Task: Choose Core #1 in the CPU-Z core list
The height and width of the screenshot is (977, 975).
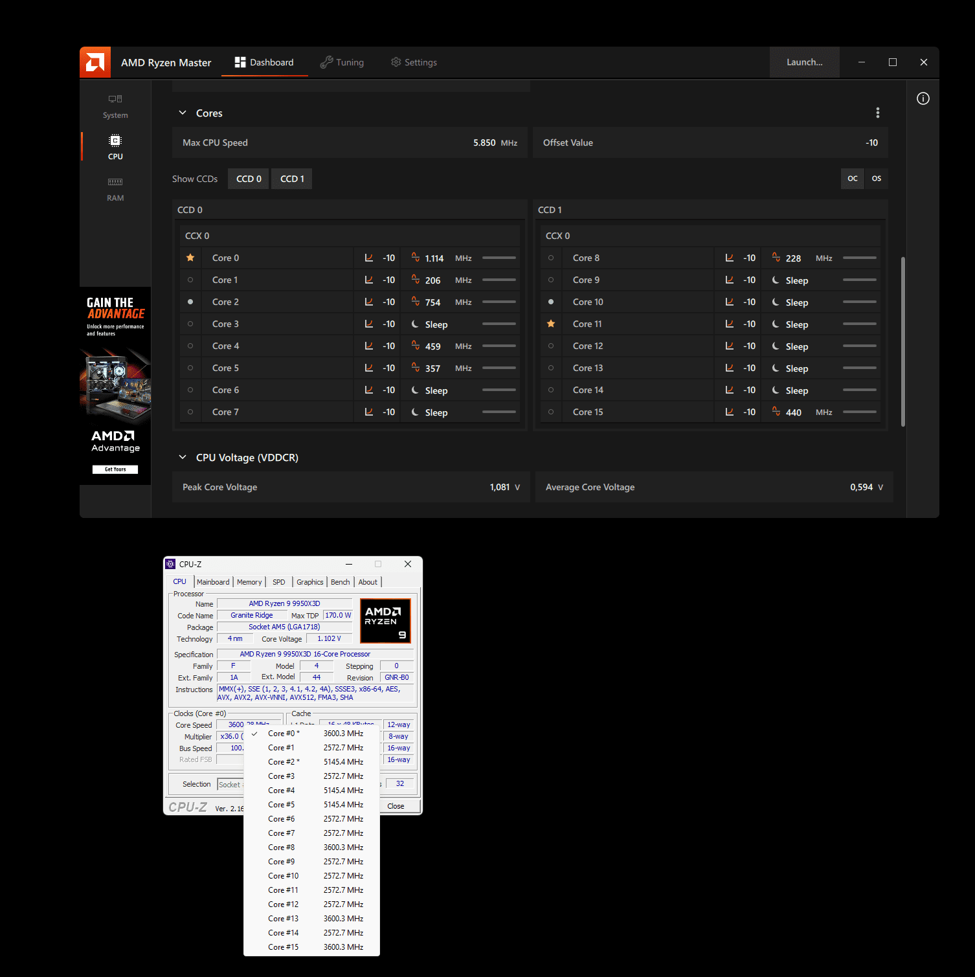Action: (x=311, y=748)
